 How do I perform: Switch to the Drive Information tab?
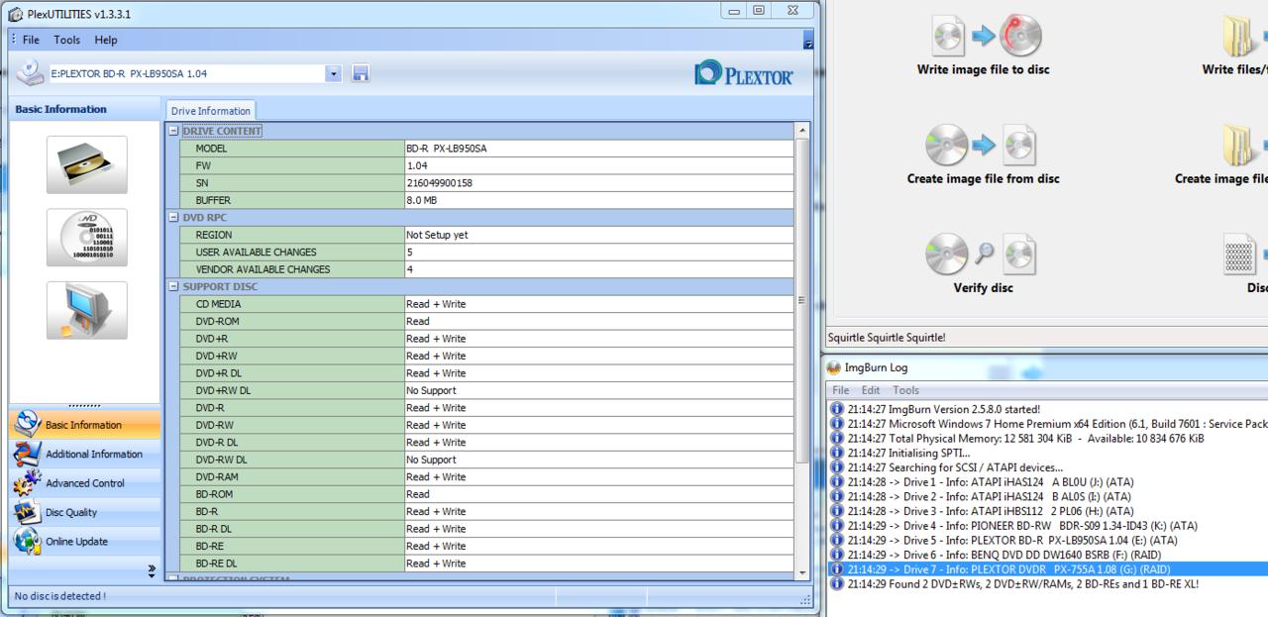(x=210, y=111)
